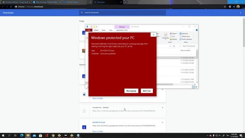Open Task View from taskbar
The height and width of the screenshot is (138, 245).
tap(15, 135)
